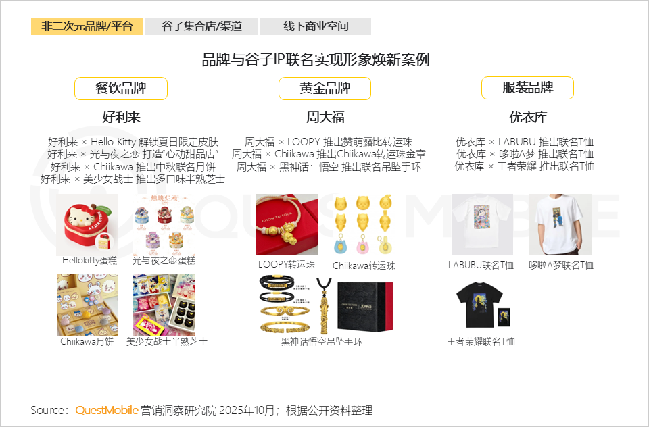Click the 周大福 brand heading
The width and height of the screenshot is (649, 427).
tap(325, 117)
